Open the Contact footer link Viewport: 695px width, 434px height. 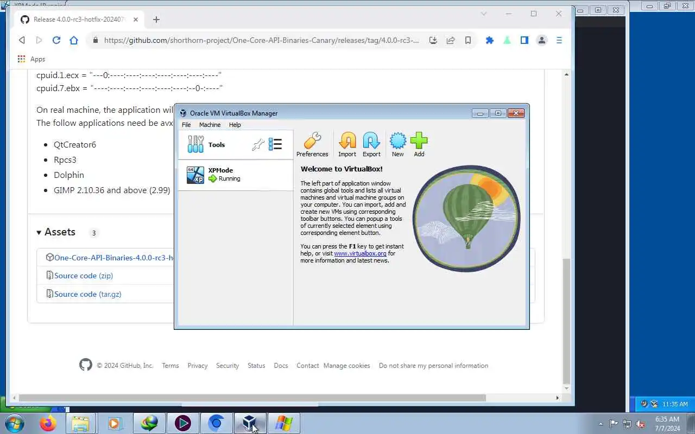click(307, 366)
